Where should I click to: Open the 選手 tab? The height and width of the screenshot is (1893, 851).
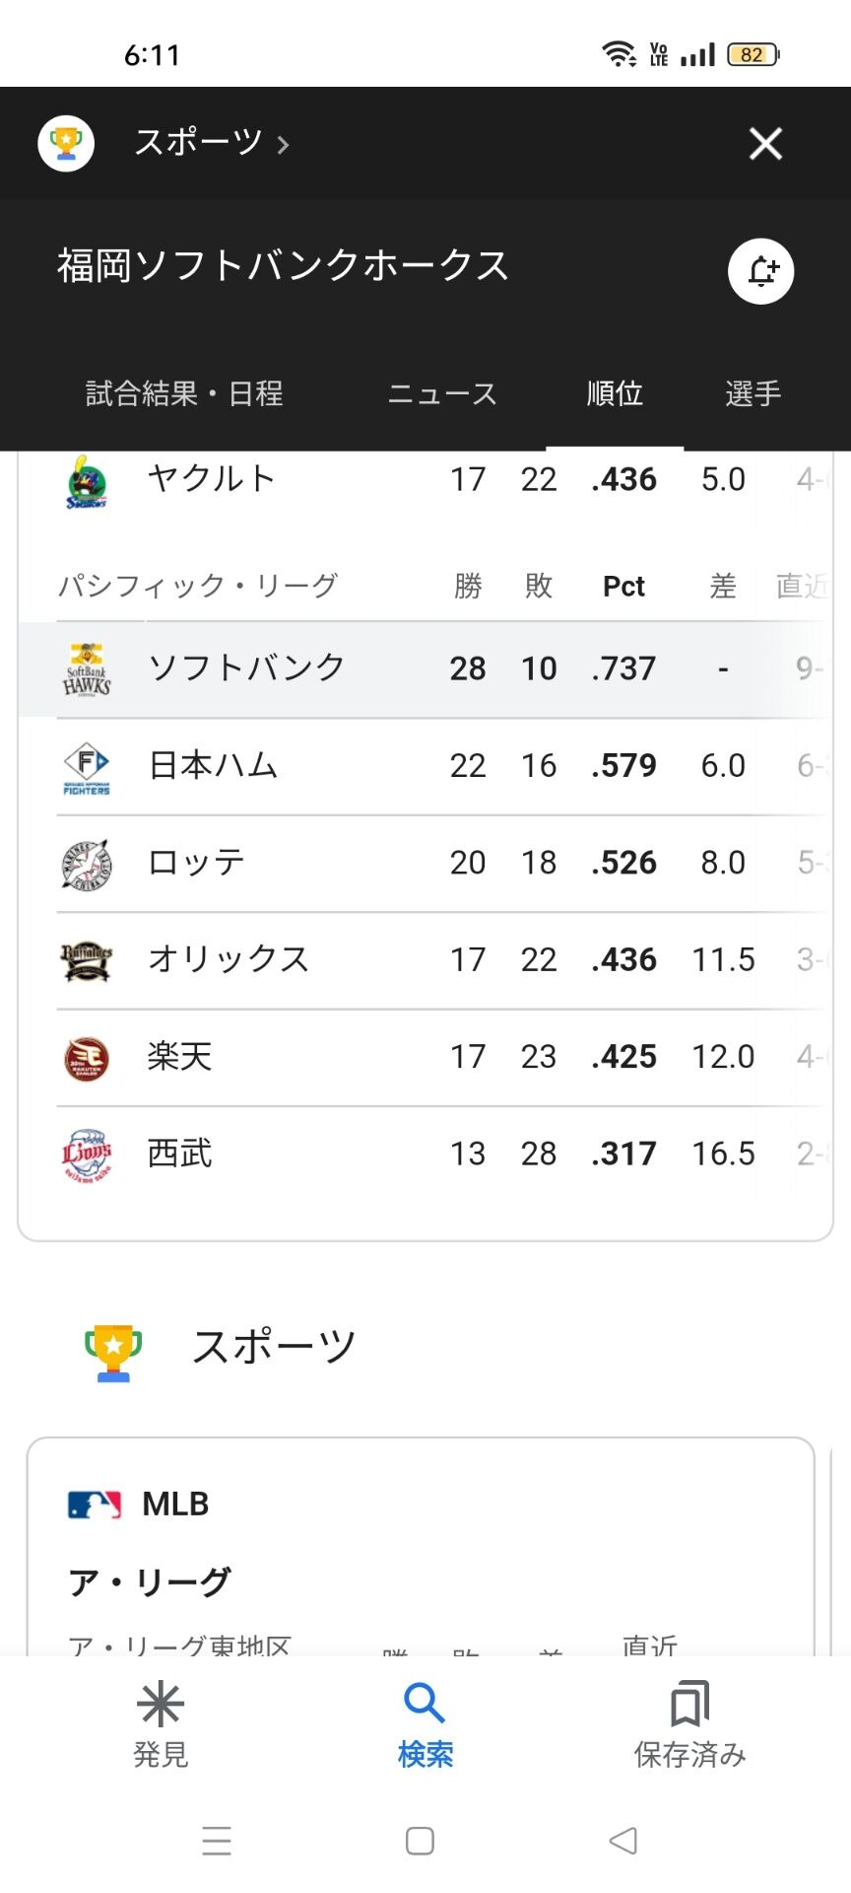pos(753,393)
